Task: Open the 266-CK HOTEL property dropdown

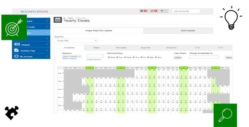Action: 187,11
